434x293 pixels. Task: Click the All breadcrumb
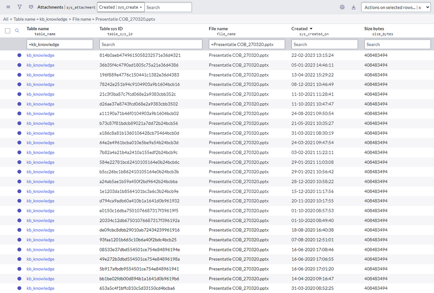click(6, 19)
